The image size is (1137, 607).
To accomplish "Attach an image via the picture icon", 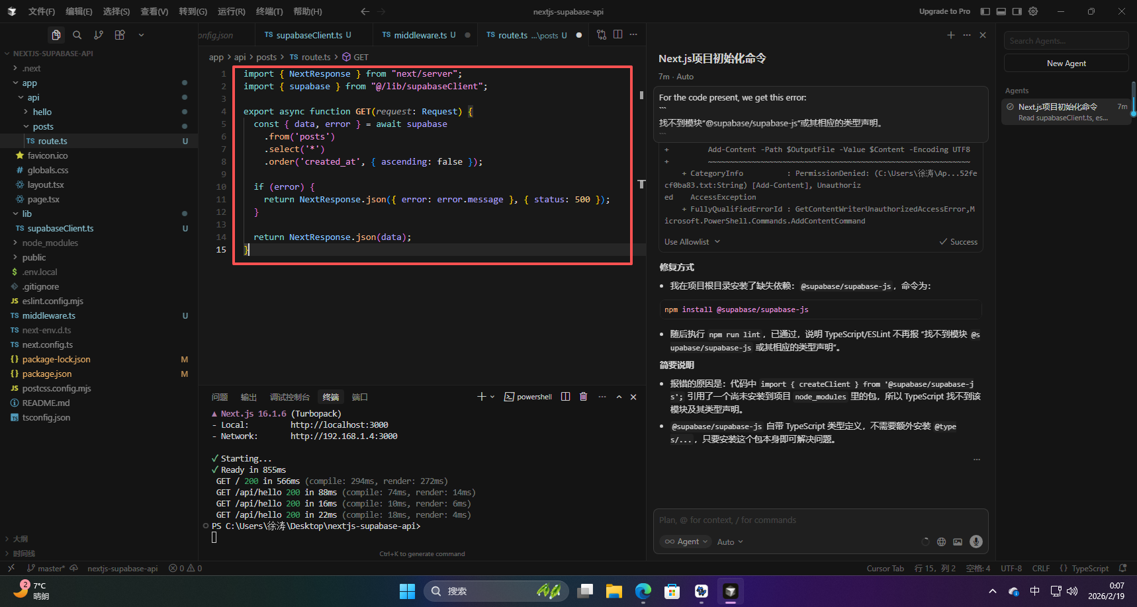I will (958, 542).
